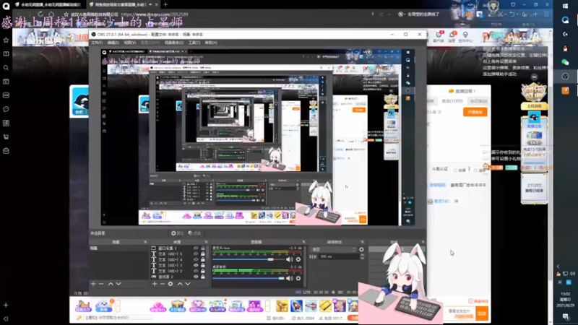Add a new sidebar item with plus icon

click(6, 305)
